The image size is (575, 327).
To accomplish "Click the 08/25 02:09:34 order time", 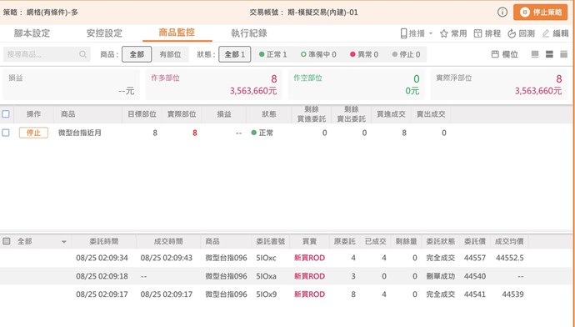I will pos(102,258).
